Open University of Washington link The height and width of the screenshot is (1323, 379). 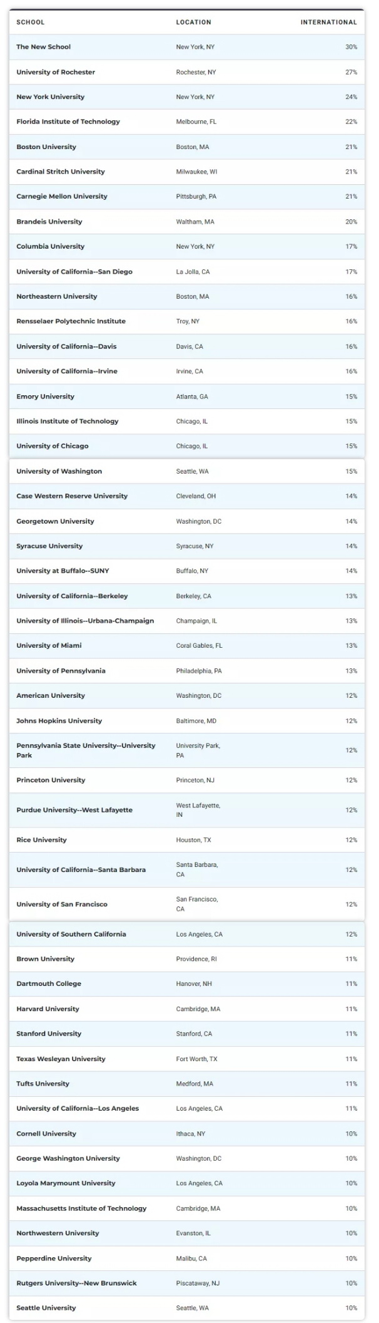[x=59, y=471]
